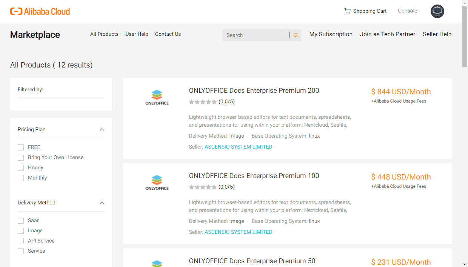
Task: Open Seller Help
Action: (x=437, y=34)
